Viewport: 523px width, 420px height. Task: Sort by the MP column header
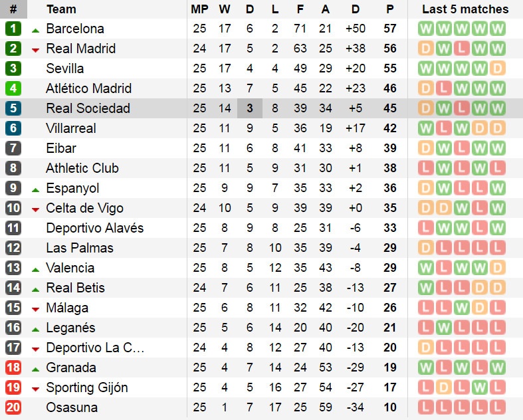(x=199, y=9)
